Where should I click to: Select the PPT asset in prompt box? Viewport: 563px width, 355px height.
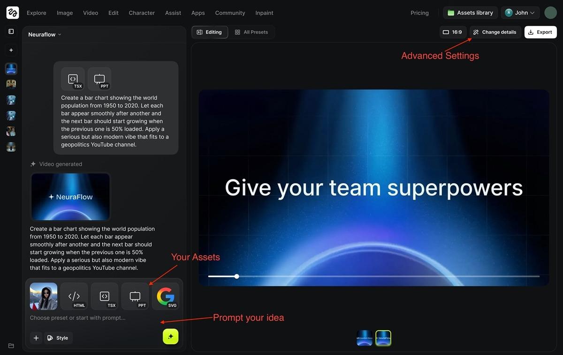135,296
